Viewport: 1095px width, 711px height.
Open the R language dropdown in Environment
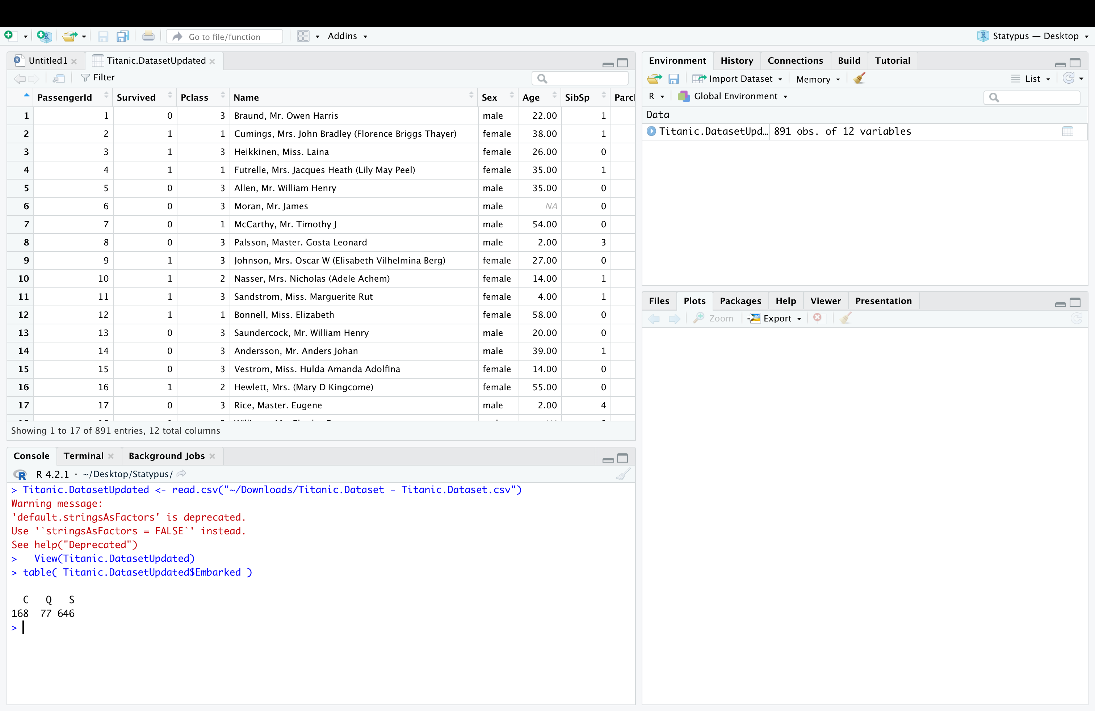(x=656, y=97)
